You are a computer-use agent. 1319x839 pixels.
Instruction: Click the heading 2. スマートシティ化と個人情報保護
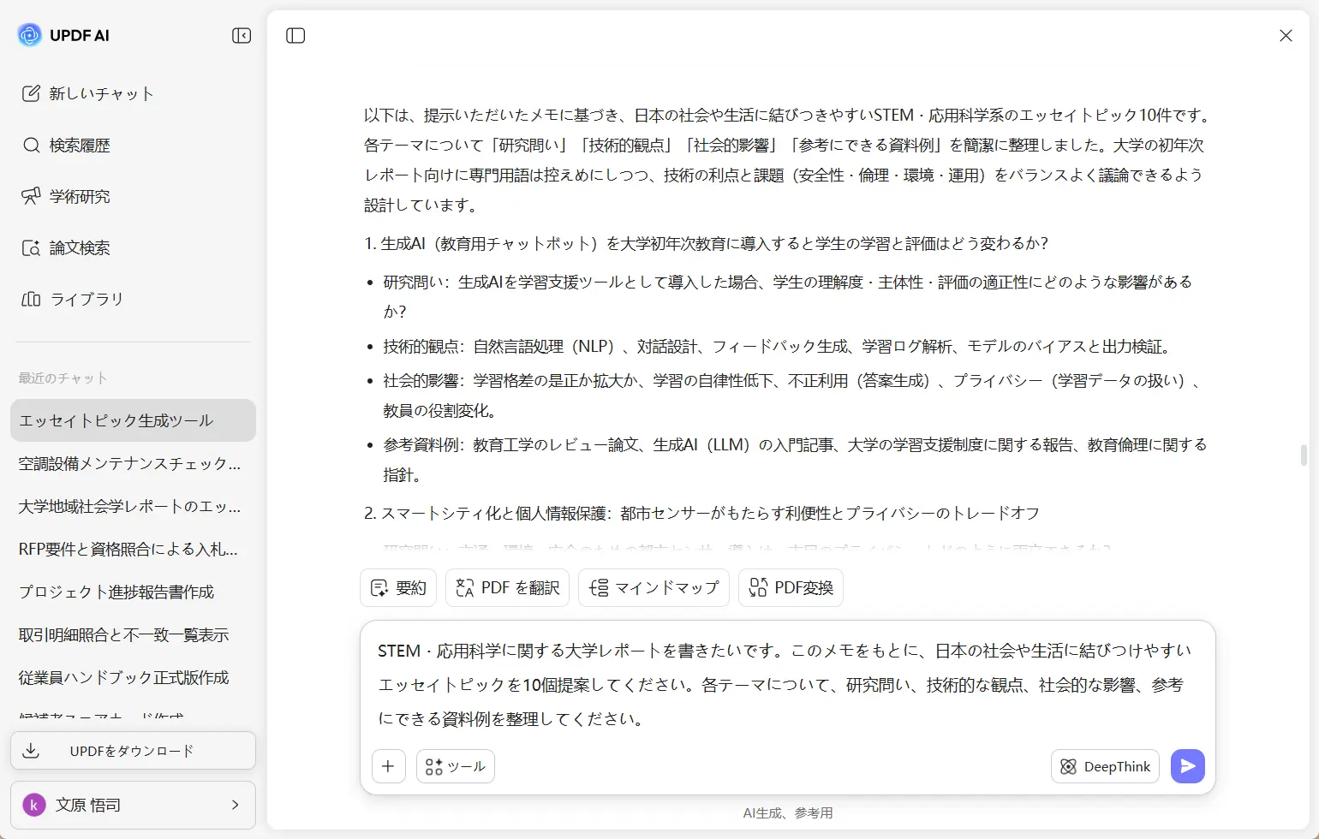tap(701, 513)
